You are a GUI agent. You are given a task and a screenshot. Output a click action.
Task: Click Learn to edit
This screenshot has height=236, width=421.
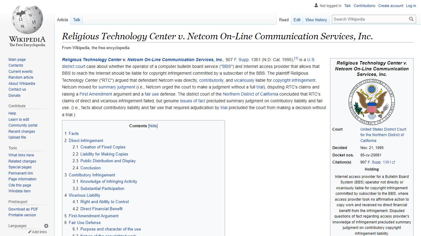(19, 120)
